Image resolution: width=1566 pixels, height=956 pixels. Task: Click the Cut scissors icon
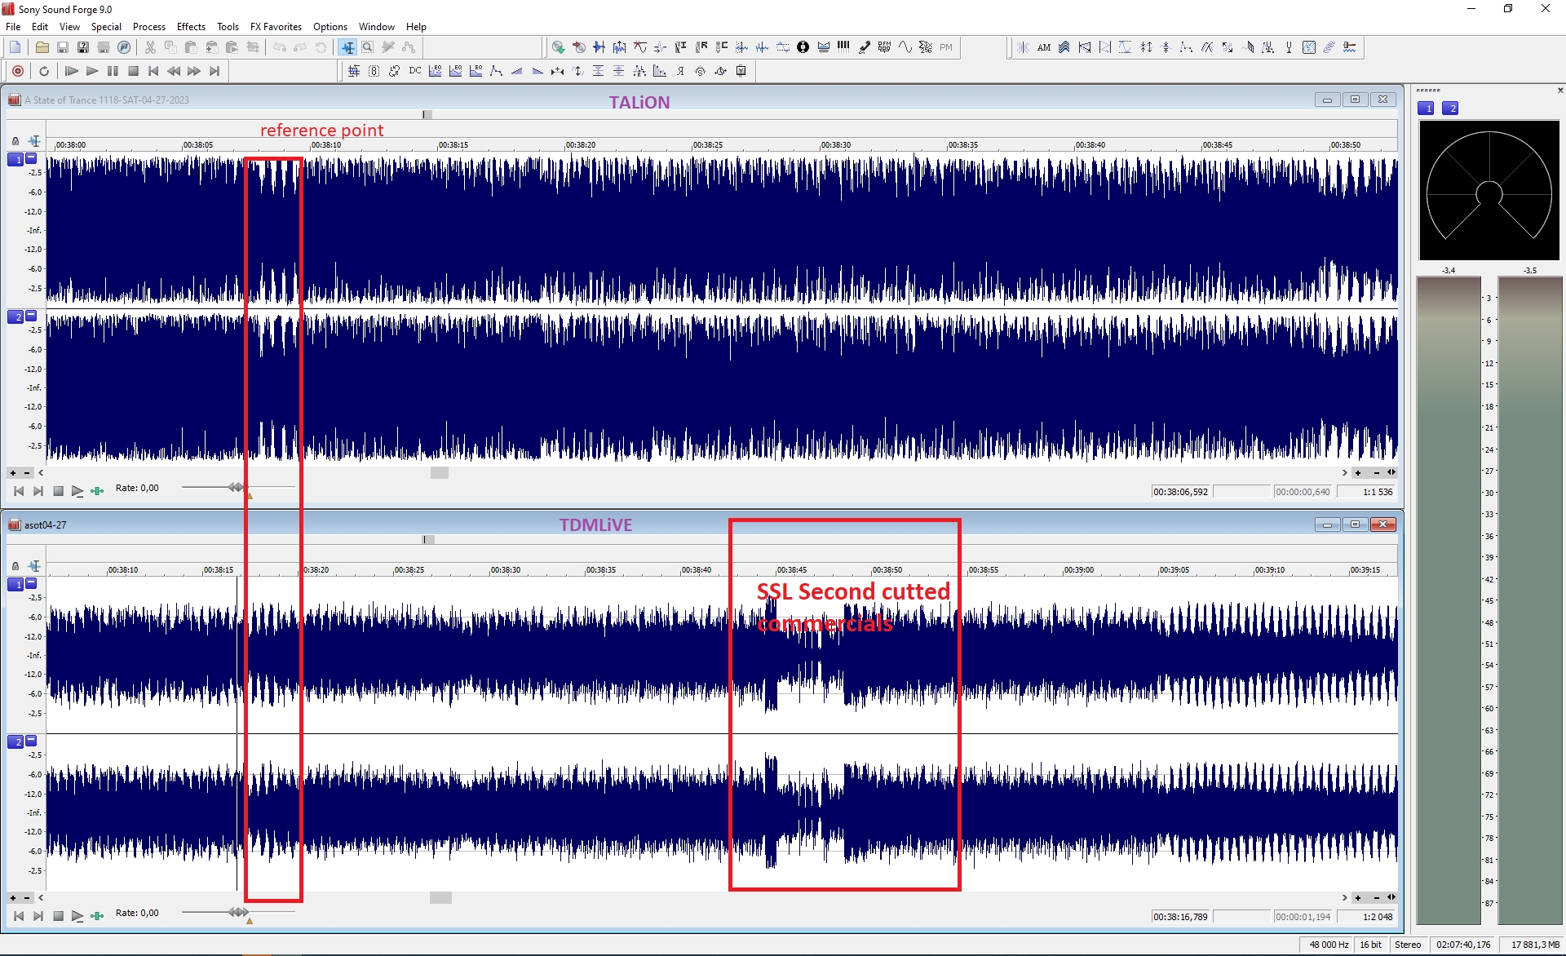point(150,47)
